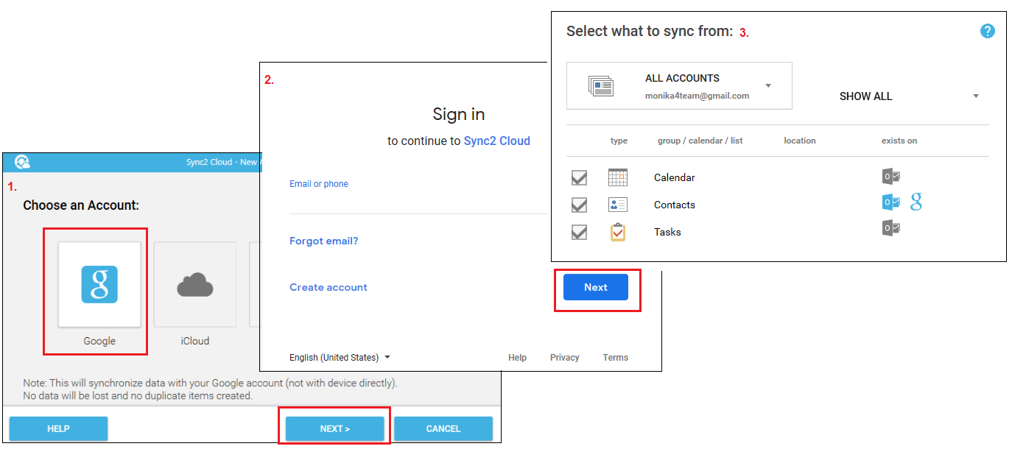
Task: Click the 'Tasks' row label
Action: pos(667,232)
